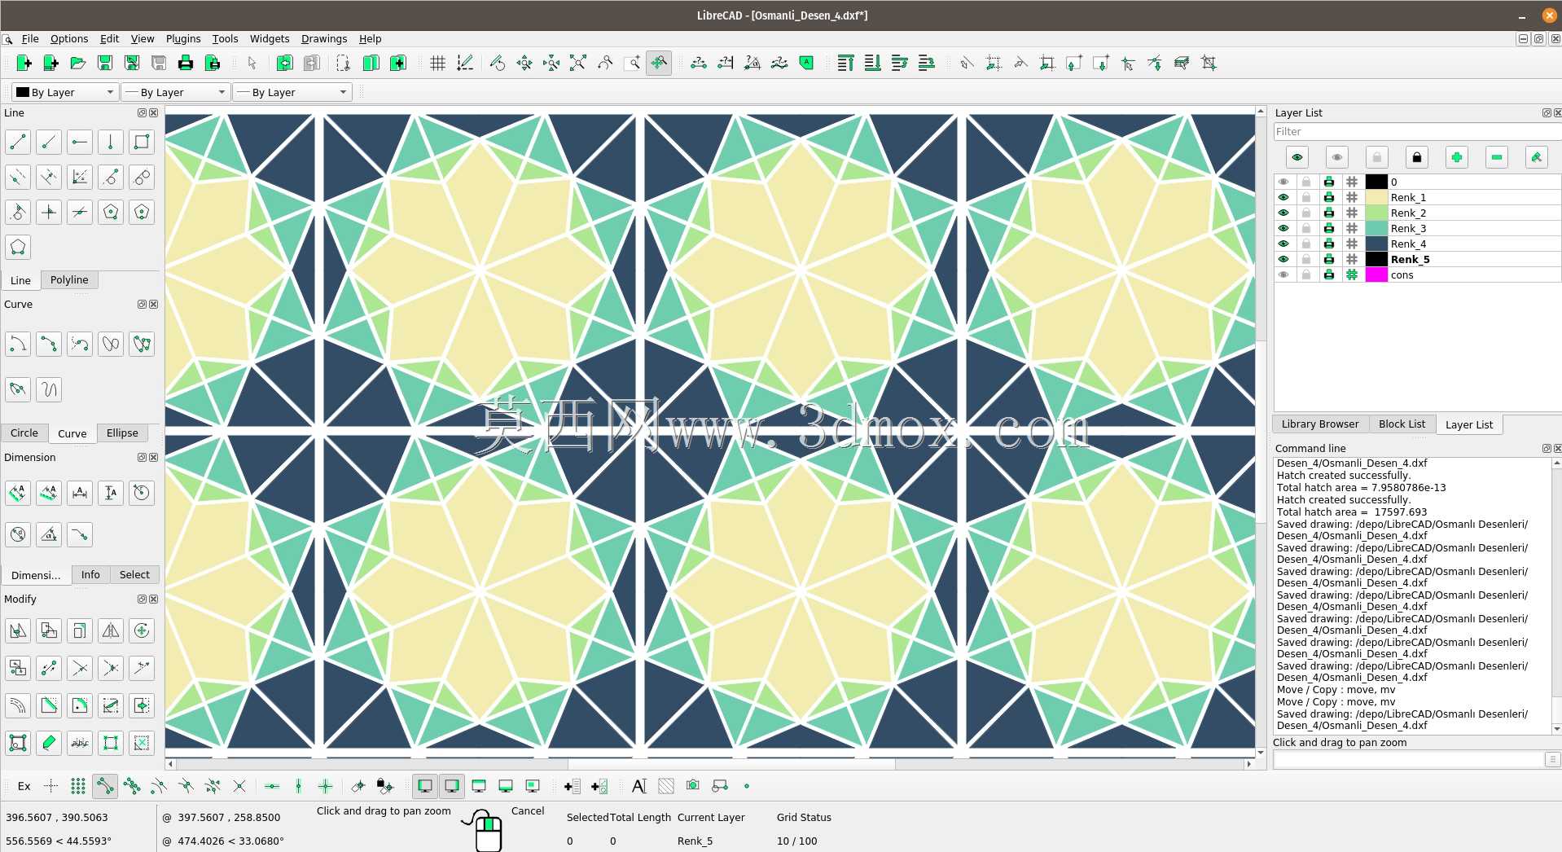Select the Hatch tool

pyautogui.click(x=666, y=786)
